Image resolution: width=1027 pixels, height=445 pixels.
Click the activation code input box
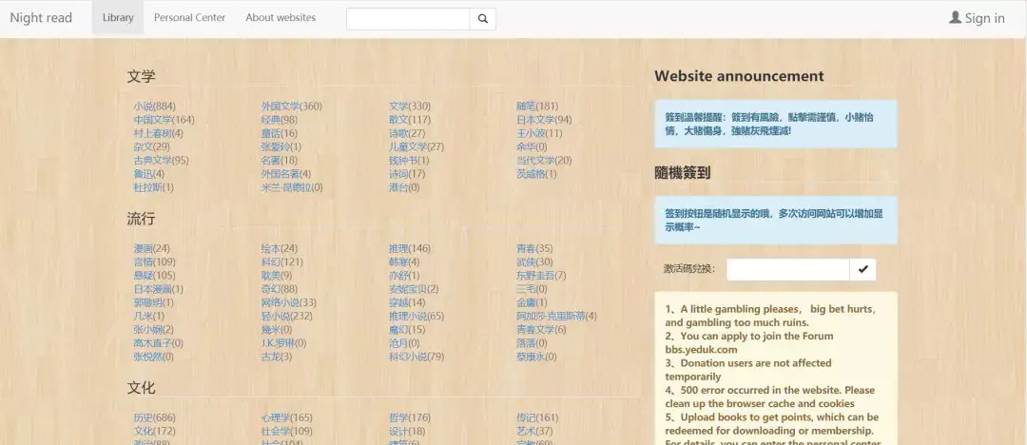tap(787, 269)
